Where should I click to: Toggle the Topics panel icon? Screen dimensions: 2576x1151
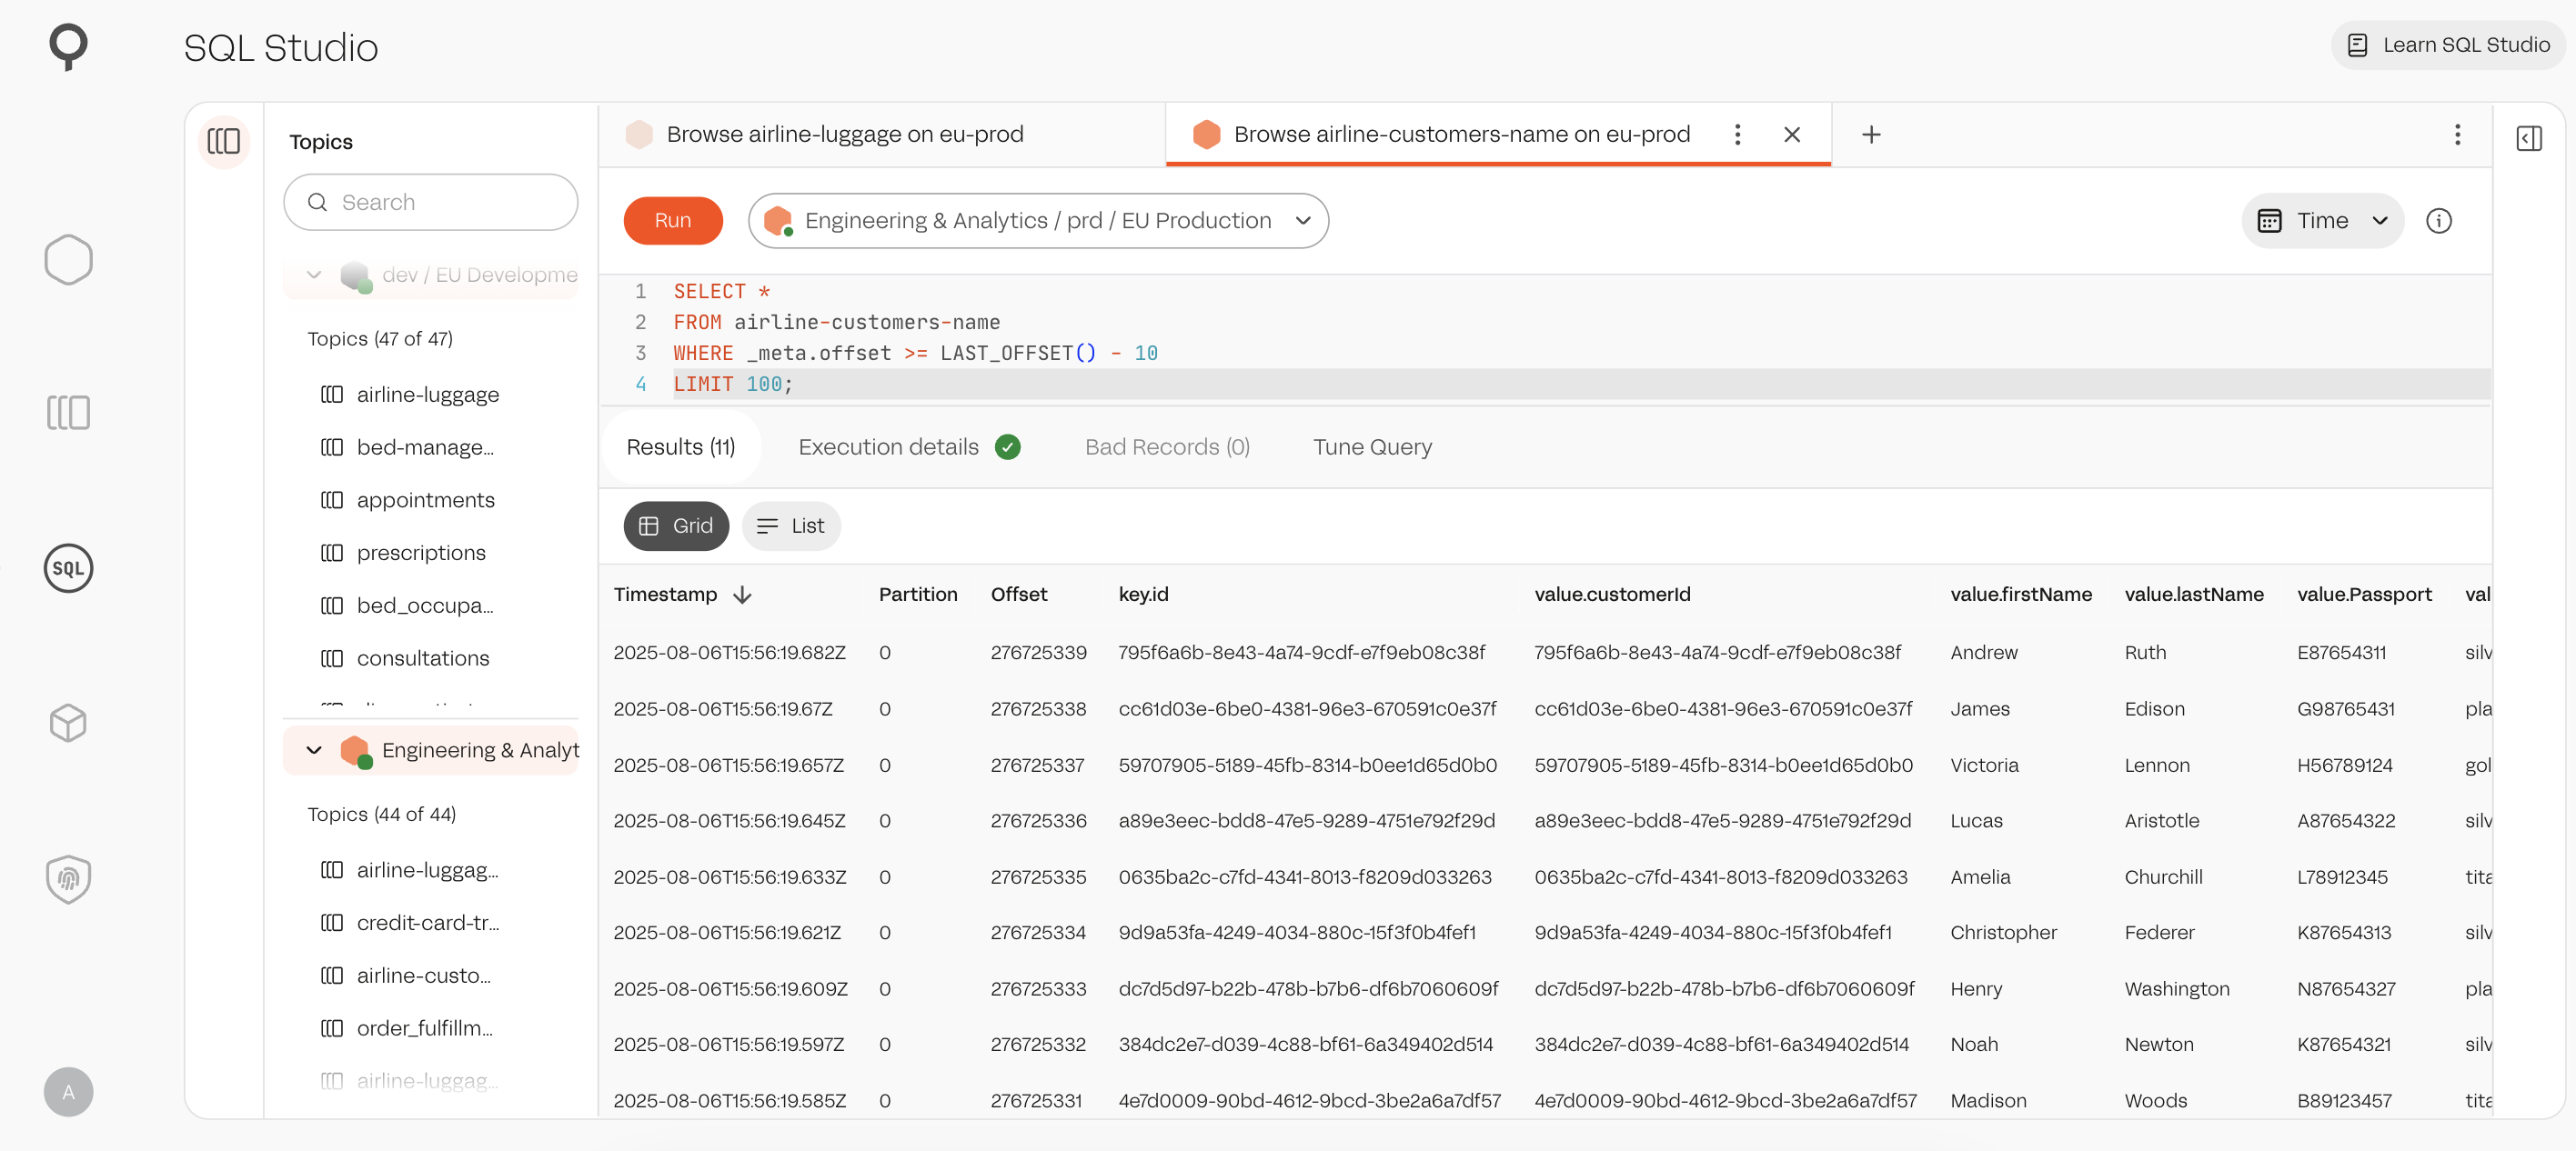(224, 141)
